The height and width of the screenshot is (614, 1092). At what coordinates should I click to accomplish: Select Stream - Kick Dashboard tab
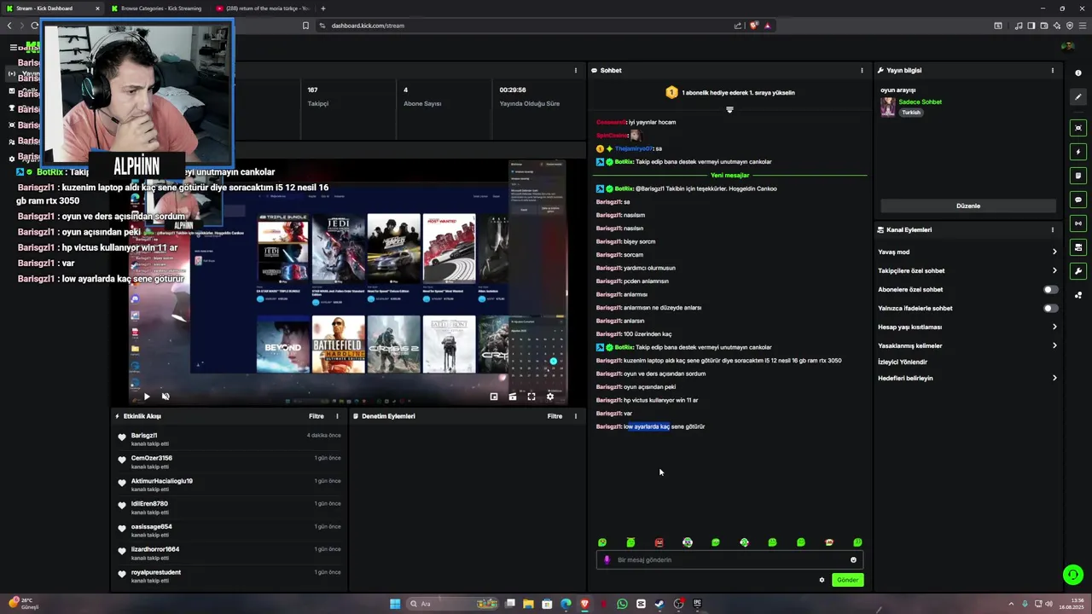[x=53, y=9]
